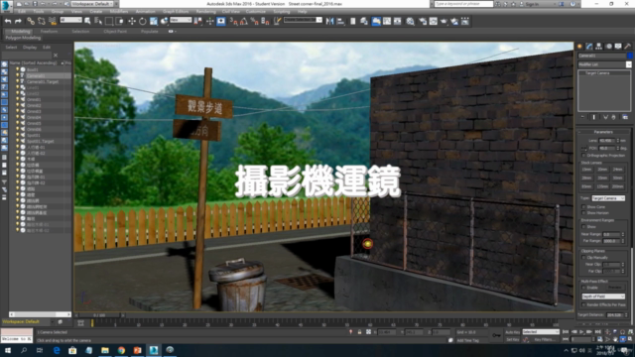Open the Depth of Field effect dropdown
Image resolution: width=635 pixels, height=357 pixels.
[x=603, y=297]
